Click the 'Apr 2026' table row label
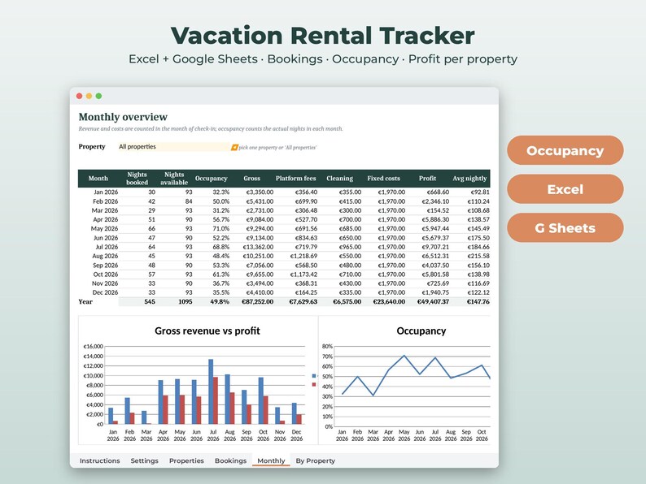 [105, 219]
